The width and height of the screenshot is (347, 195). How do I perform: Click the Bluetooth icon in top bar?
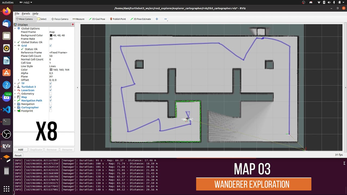pos(324,2)
